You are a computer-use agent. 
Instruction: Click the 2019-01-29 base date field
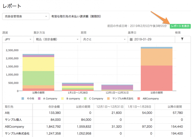(152, 39)
